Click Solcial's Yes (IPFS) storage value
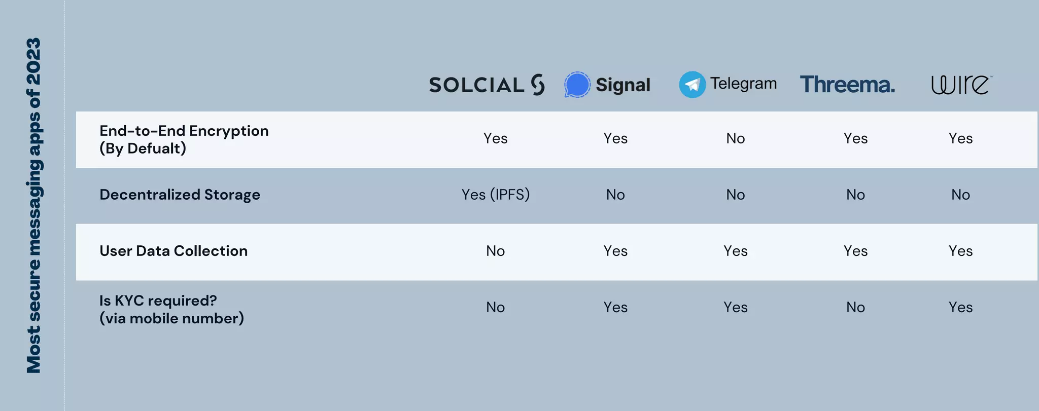This screenshot has height=411, width=1039. [495, 195]
